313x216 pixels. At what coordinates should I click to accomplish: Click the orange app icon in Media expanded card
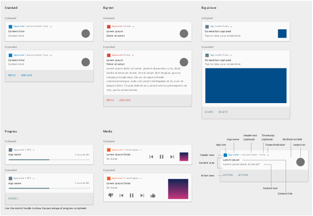[109, 178]
